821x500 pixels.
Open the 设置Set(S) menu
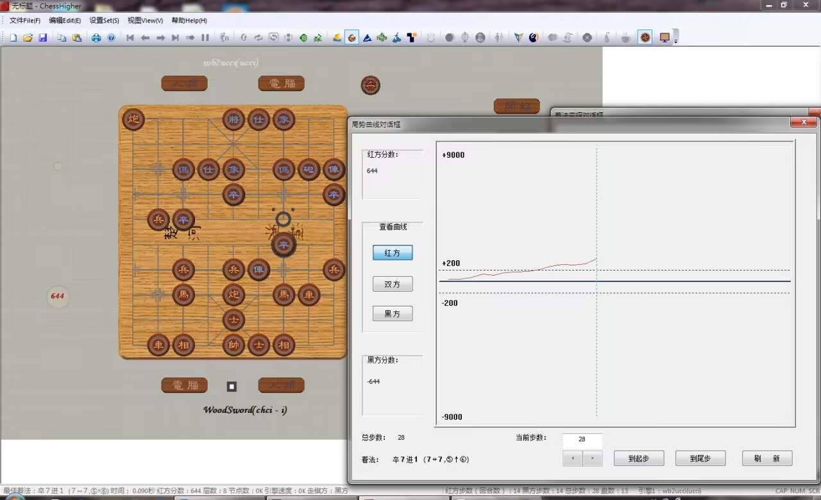(x=104, y=21)
